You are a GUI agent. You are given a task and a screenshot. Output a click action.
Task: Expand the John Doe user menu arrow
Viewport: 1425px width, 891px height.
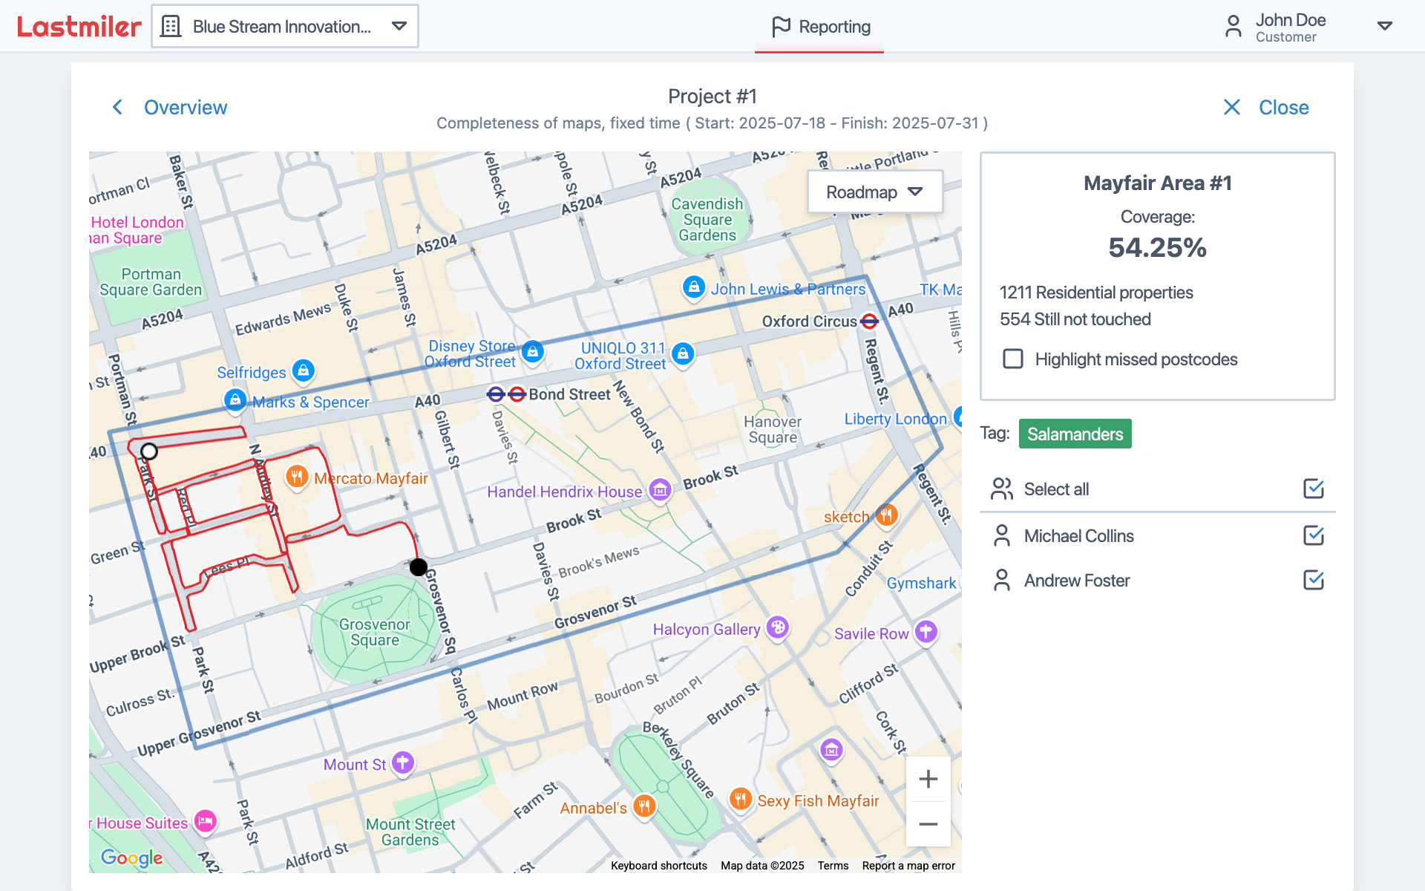click(x=1384, y=26)
